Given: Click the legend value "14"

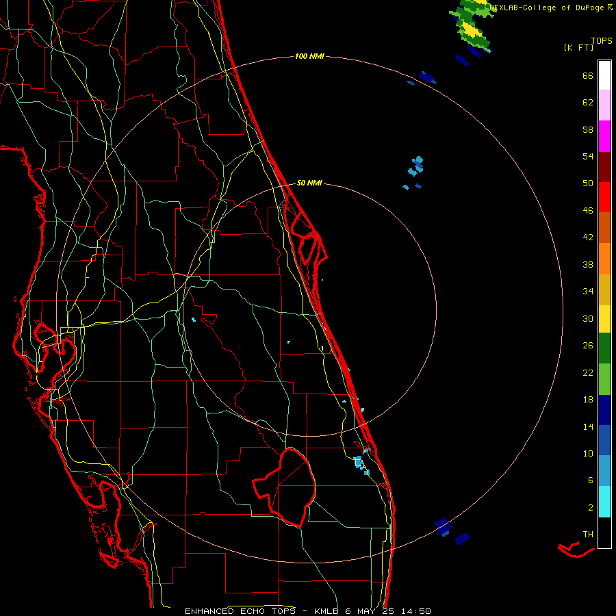Looking at the screenshot, I should pos(588,426).
